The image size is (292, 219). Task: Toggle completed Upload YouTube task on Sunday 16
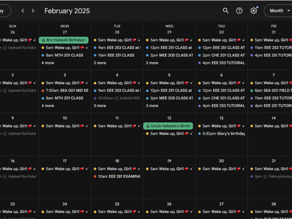[x=5, y=177]
